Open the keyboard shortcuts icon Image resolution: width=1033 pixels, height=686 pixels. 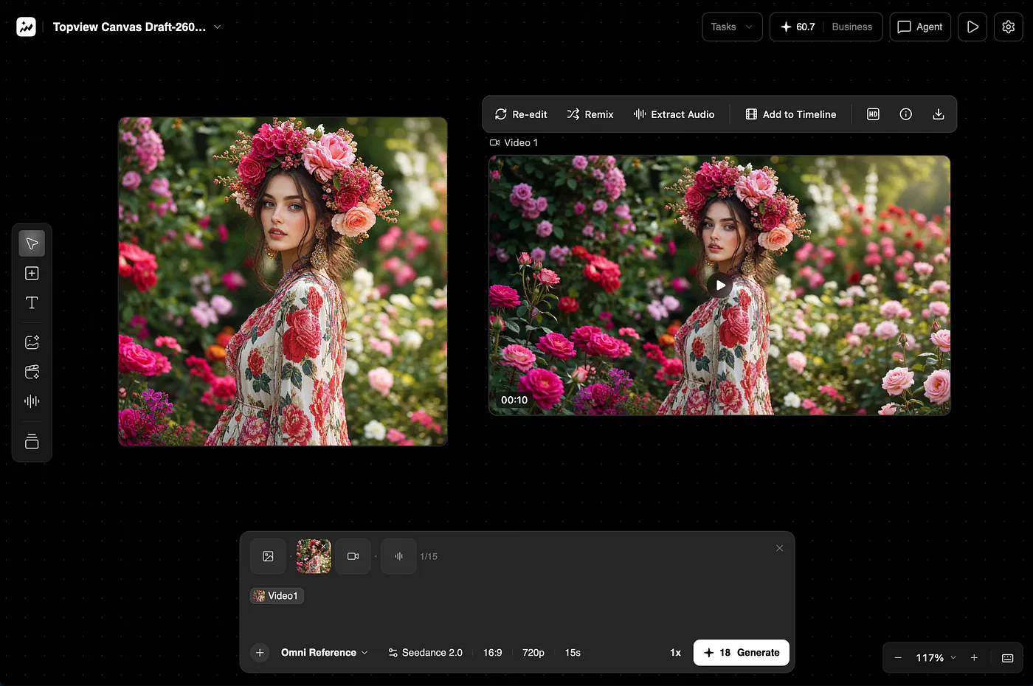point(1007,658)
